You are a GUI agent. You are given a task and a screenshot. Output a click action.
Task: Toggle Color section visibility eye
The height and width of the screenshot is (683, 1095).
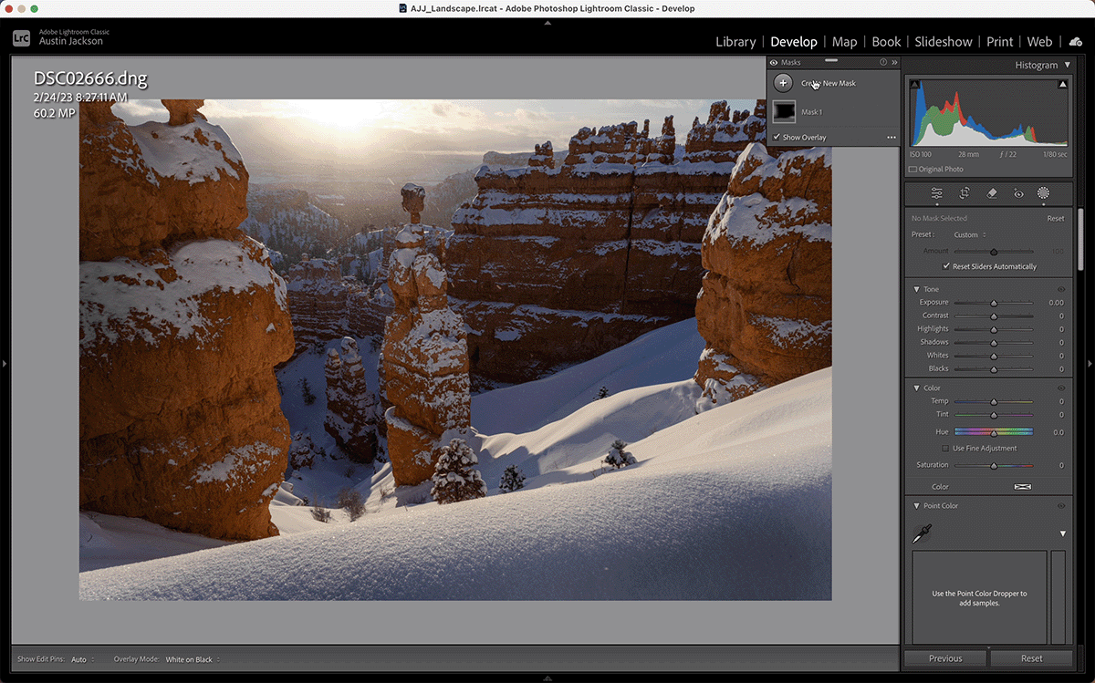[1061, 388]
